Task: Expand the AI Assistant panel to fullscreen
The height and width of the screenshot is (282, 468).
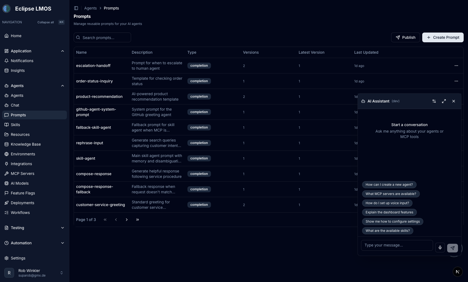Action: point(444,101)
